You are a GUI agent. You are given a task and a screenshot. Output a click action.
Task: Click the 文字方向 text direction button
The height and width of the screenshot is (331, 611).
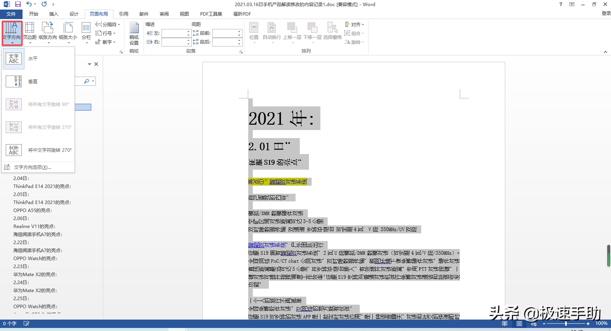coord(12,33)
